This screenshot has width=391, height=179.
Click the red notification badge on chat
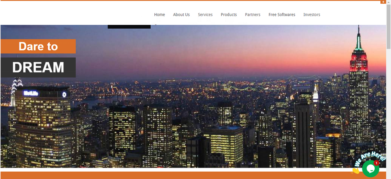tap(376, 163)
